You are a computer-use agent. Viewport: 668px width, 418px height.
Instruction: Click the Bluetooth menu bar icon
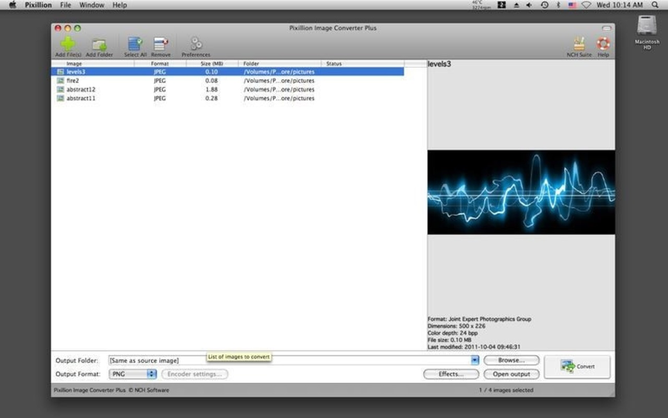pos(558,5)
